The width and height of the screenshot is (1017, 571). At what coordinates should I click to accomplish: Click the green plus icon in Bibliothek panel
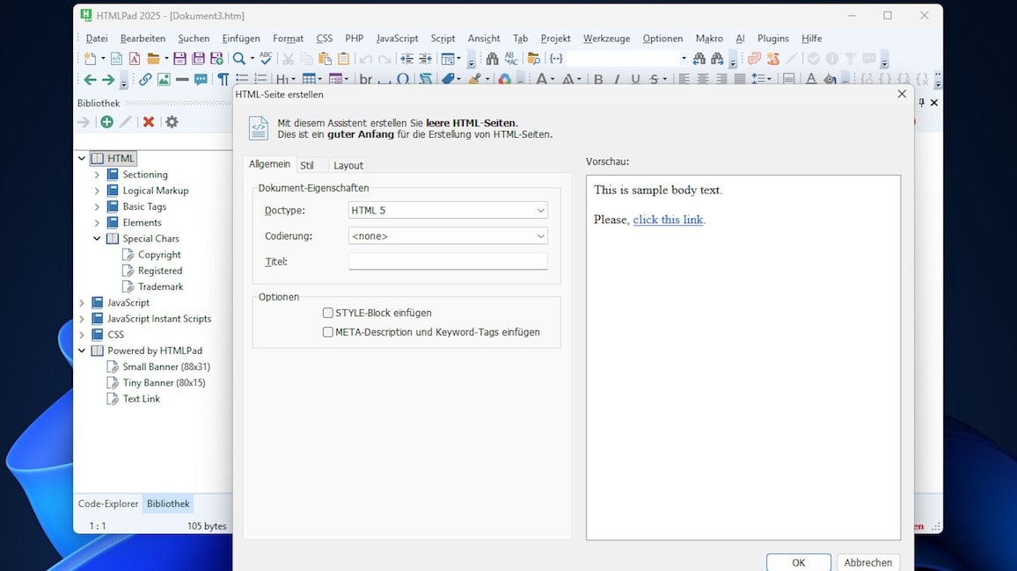(107, 122)
